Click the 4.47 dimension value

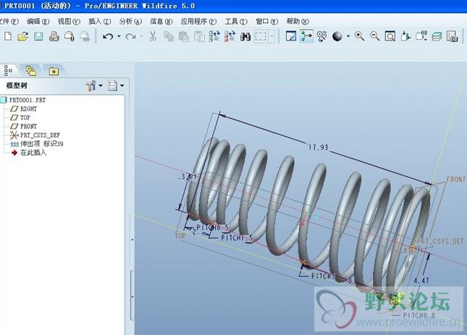click(421, 280)
